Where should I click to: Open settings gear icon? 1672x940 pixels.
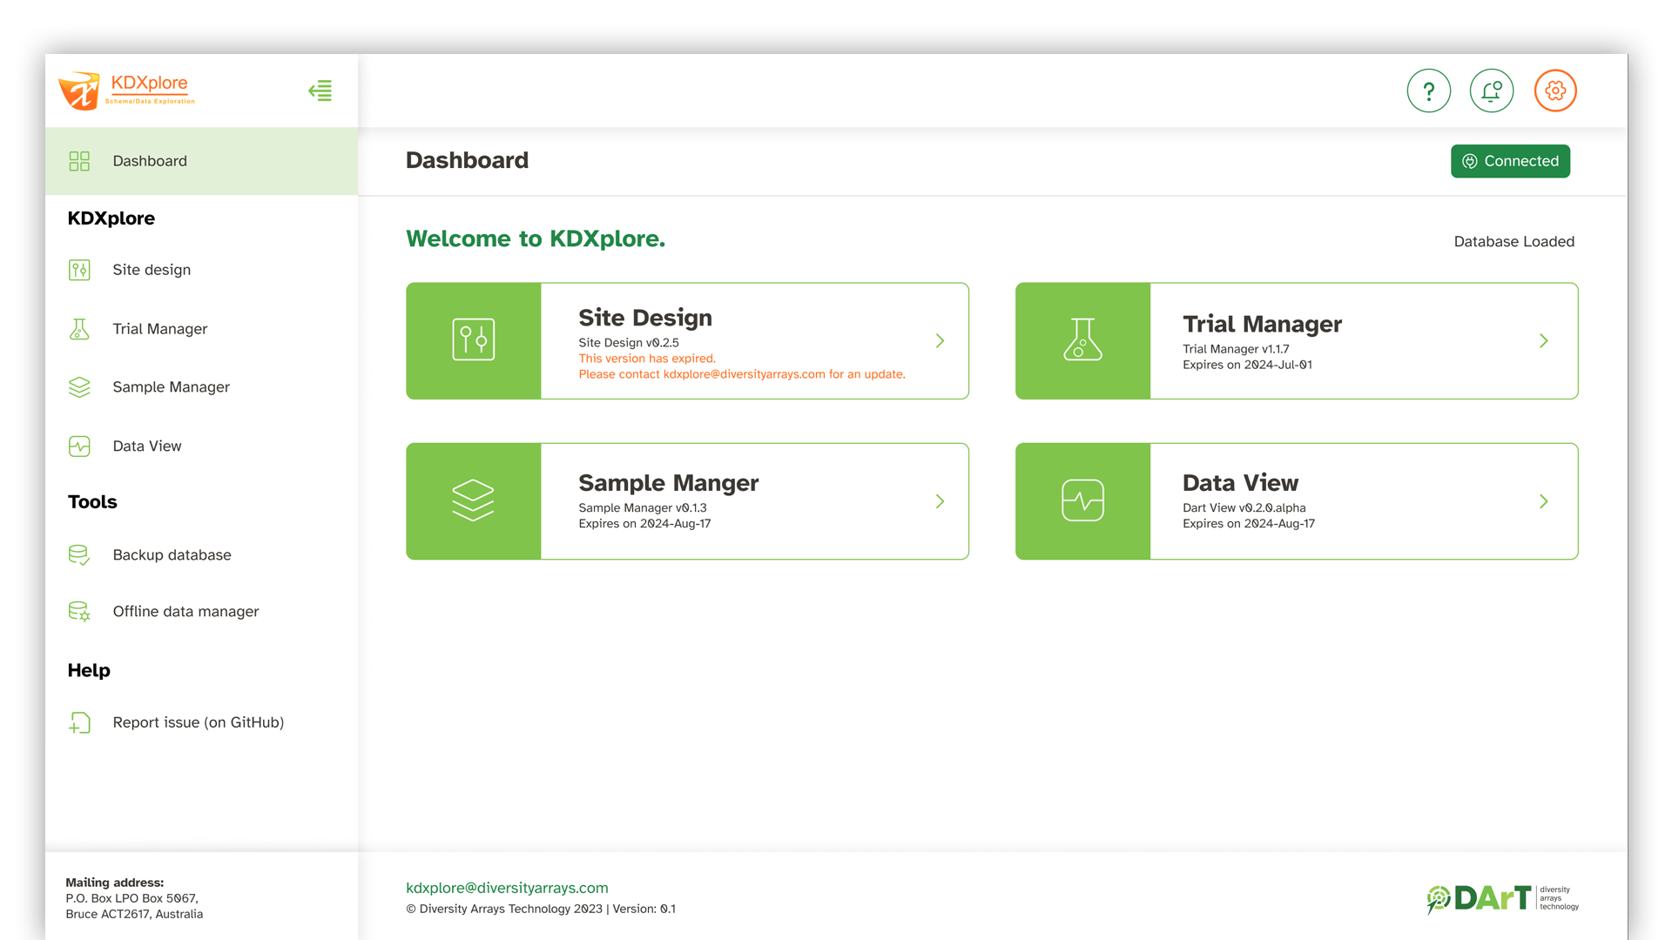tap(1555, 91)
